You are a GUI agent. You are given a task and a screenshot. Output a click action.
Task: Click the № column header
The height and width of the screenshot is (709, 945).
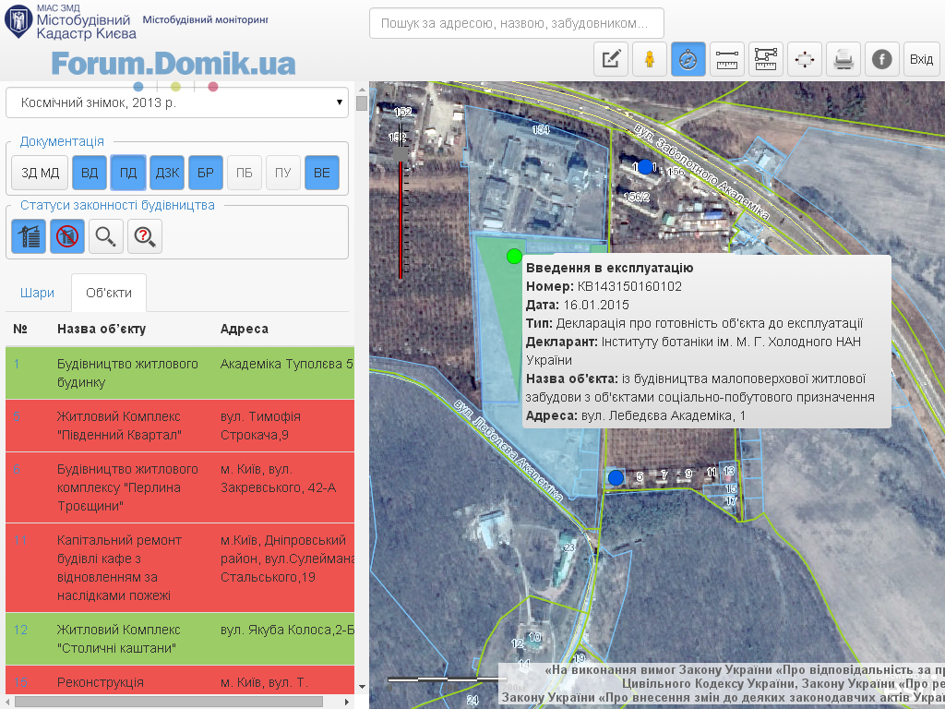20,330
